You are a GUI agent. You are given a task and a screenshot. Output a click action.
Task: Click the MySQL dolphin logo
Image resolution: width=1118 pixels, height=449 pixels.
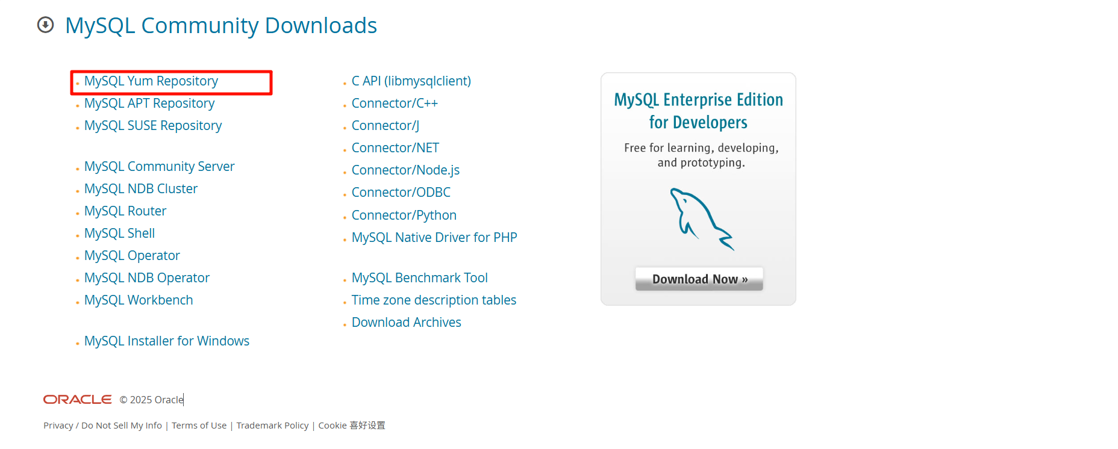pyautogui.click(x=701, y=218)
